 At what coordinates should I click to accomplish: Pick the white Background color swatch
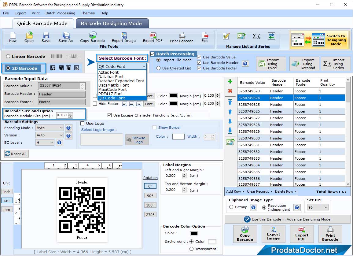click(x=212, y=242)
